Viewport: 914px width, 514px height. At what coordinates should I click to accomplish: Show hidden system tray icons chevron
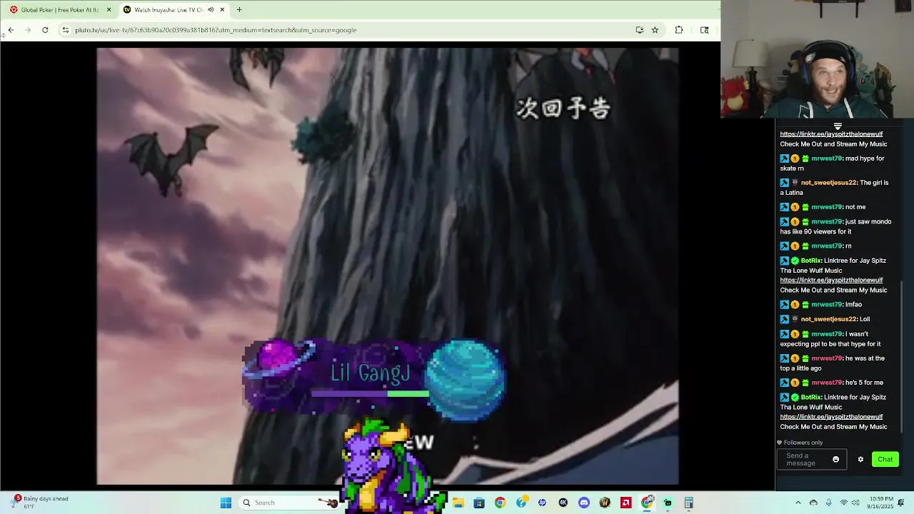[x=798, y=503]
